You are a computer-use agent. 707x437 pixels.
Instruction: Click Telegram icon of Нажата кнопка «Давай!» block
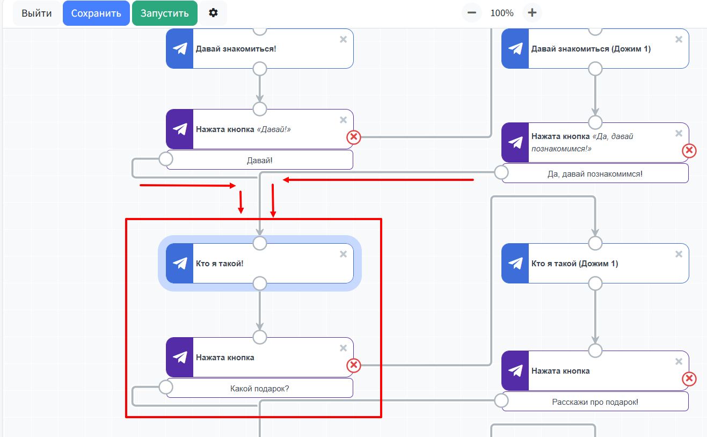coord(180,129)
